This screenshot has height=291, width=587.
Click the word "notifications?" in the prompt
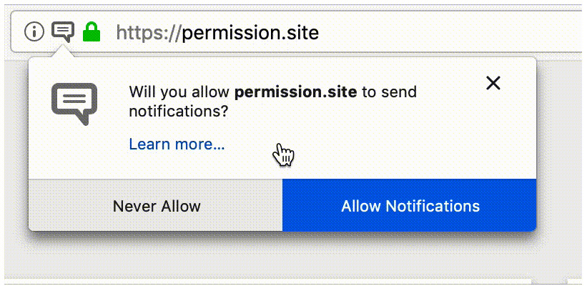[179, 111]
